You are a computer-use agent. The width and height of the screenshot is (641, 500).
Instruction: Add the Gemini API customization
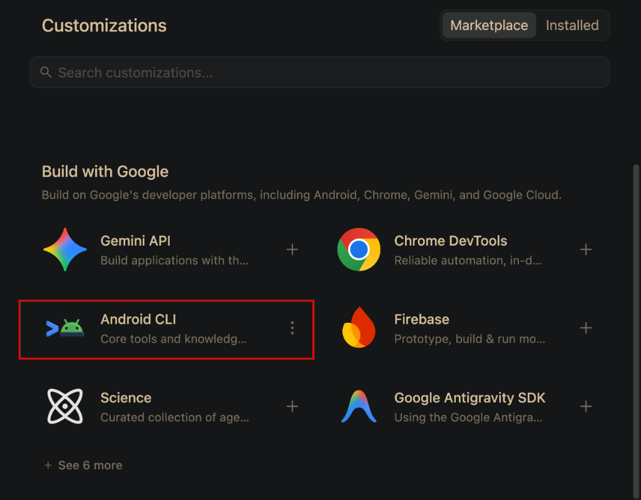point(292,249)
